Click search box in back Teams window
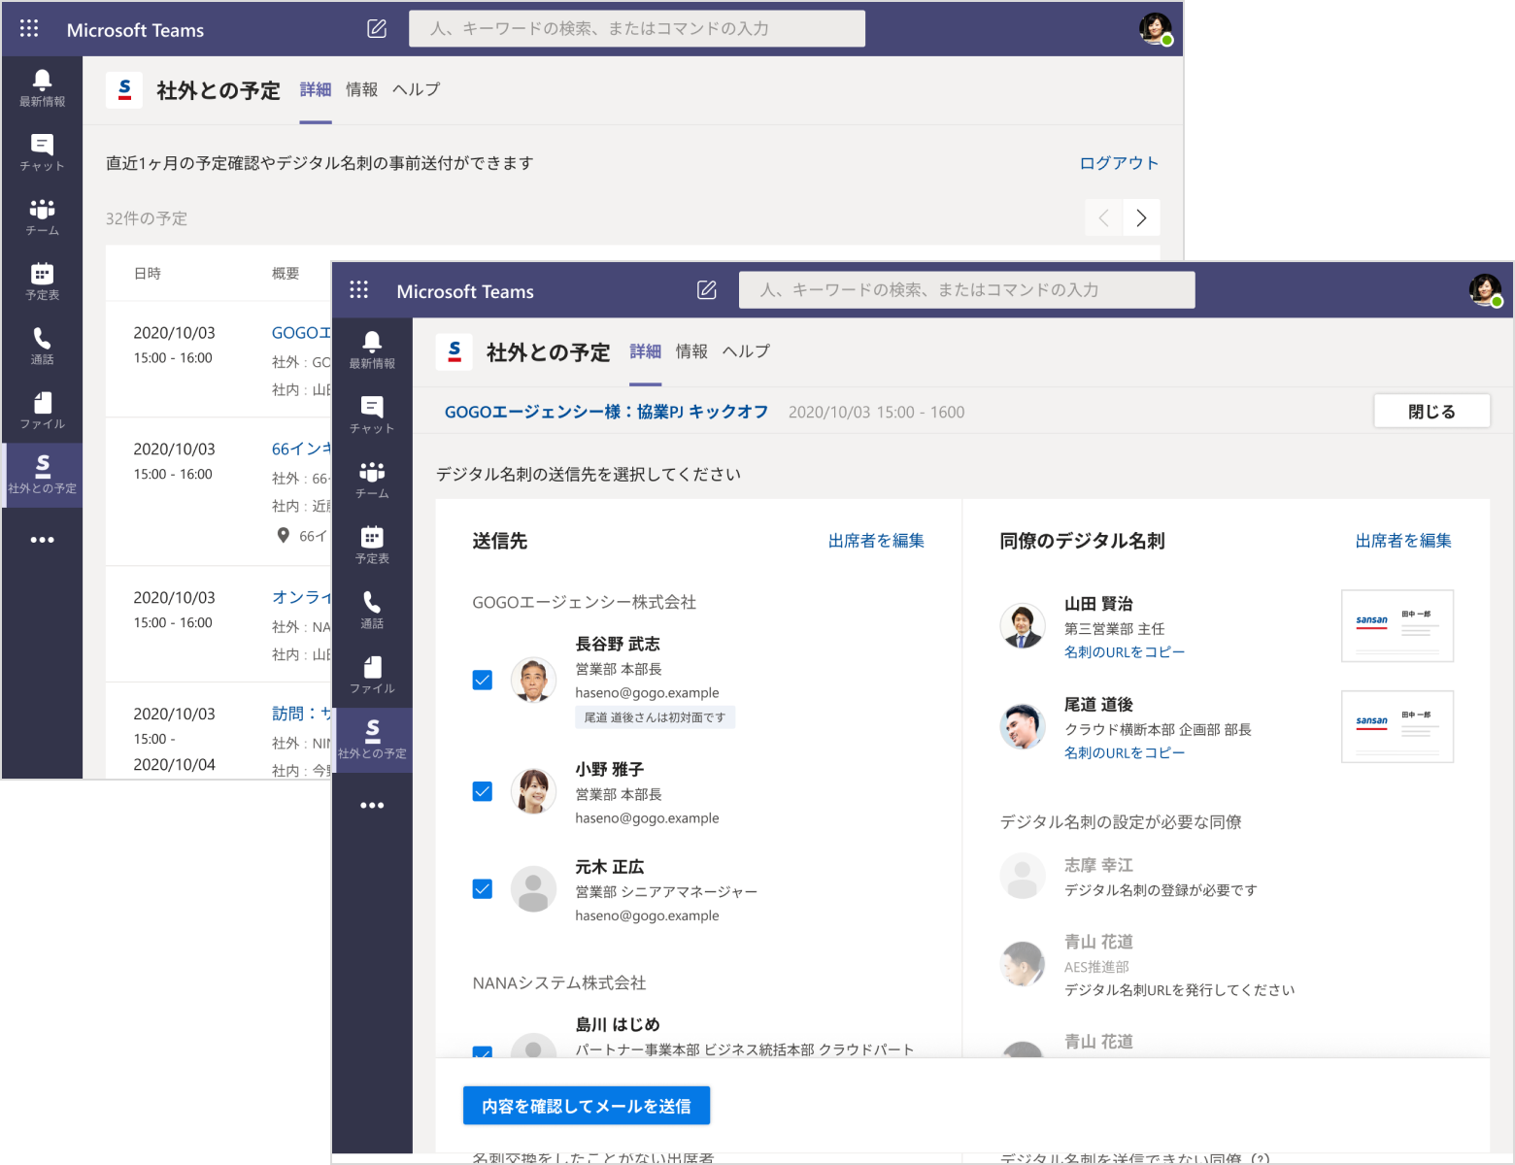Viewport: 1515px width, 1165px height. point(637,28)
